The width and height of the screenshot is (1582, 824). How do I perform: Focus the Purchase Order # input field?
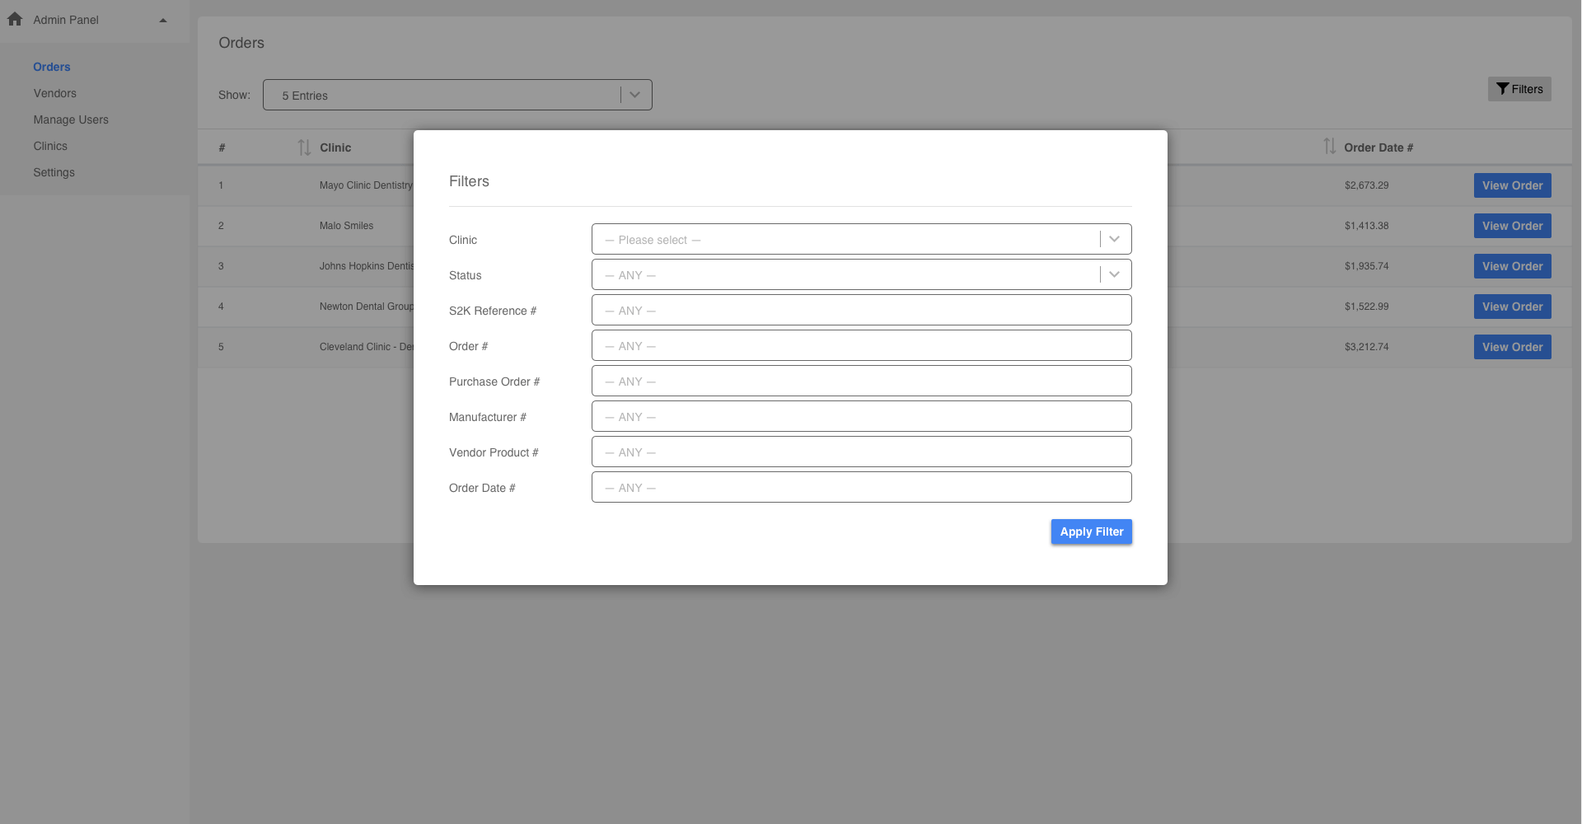point(861,381)
